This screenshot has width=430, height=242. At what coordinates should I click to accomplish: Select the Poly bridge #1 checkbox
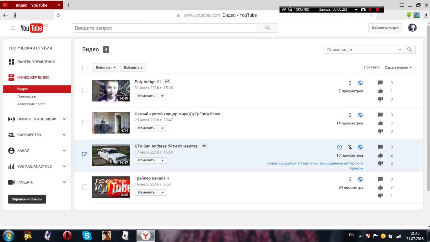[x=85, y=90]
